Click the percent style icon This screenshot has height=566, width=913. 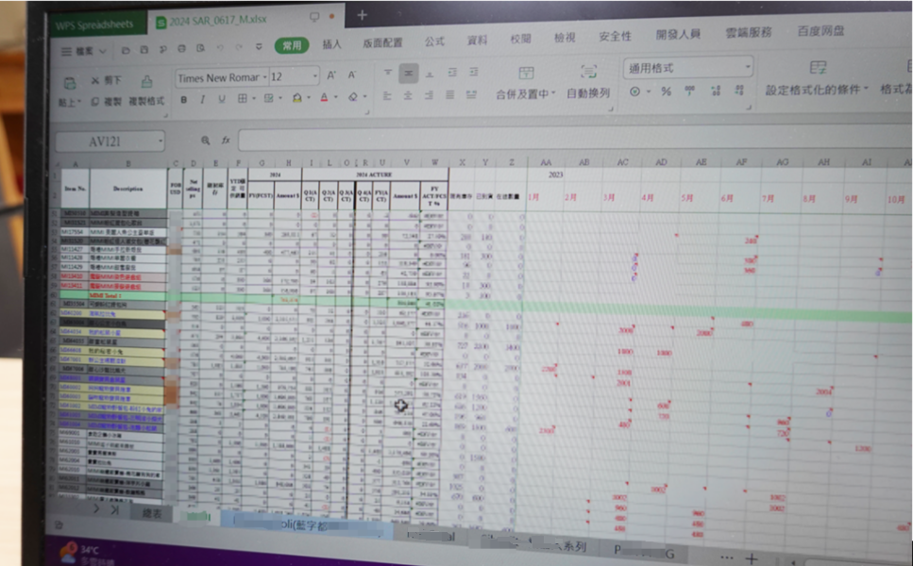coord(666,92)
